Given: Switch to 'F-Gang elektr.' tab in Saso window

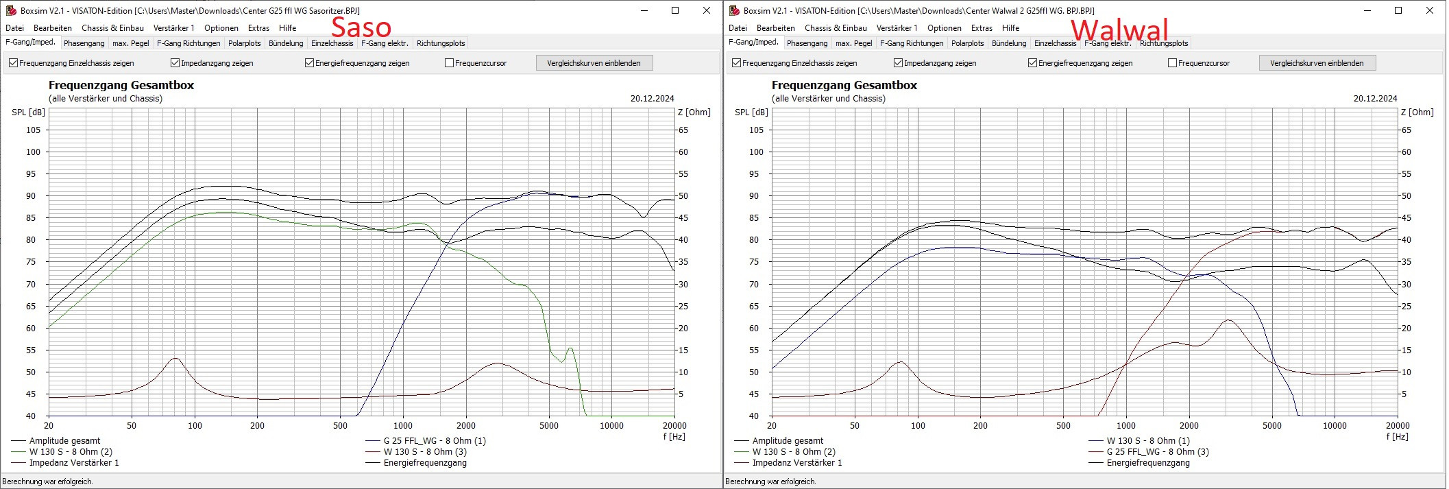Looking at the screenshot, I should point(385,43).
